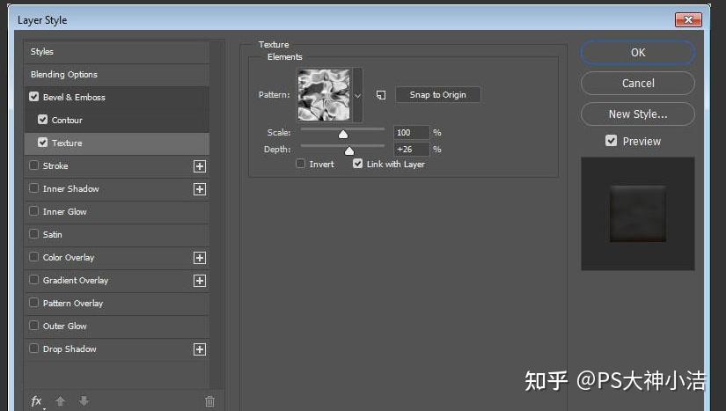726x411 pixels.
Task: Toggle the Preview checkbox
Action: [612, 141]
